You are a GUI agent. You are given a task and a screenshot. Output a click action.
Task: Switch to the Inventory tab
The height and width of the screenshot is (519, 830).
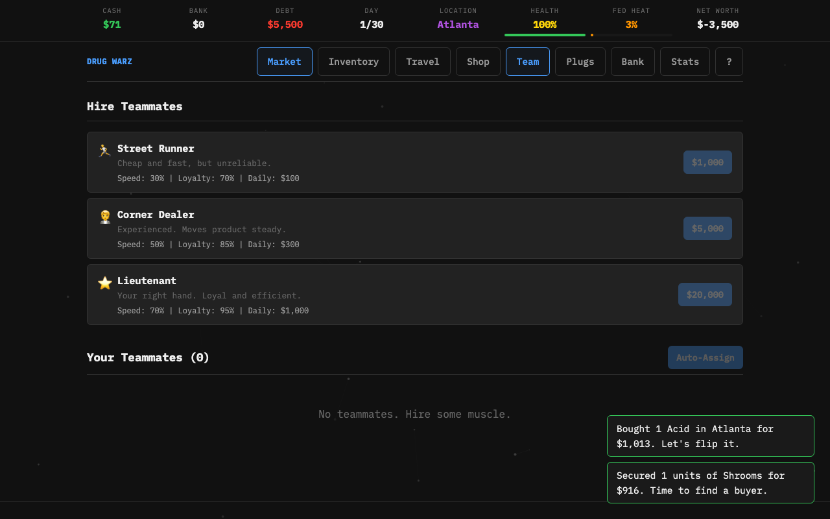pyautogui.click(x=353, y=61)
